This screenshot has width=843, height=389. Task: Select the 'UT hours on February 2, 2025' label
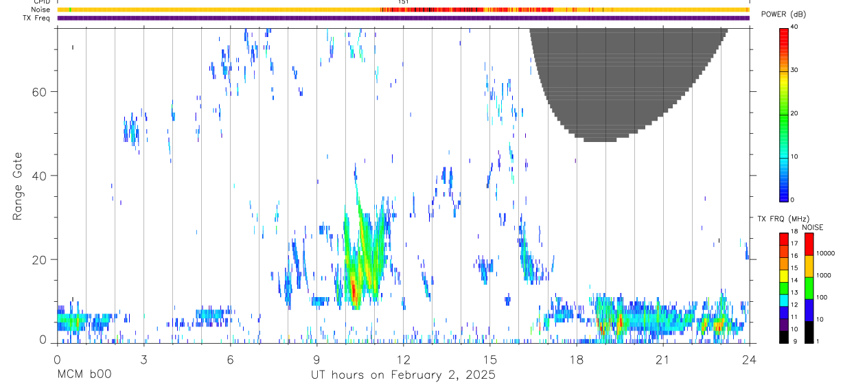point(403,375)
